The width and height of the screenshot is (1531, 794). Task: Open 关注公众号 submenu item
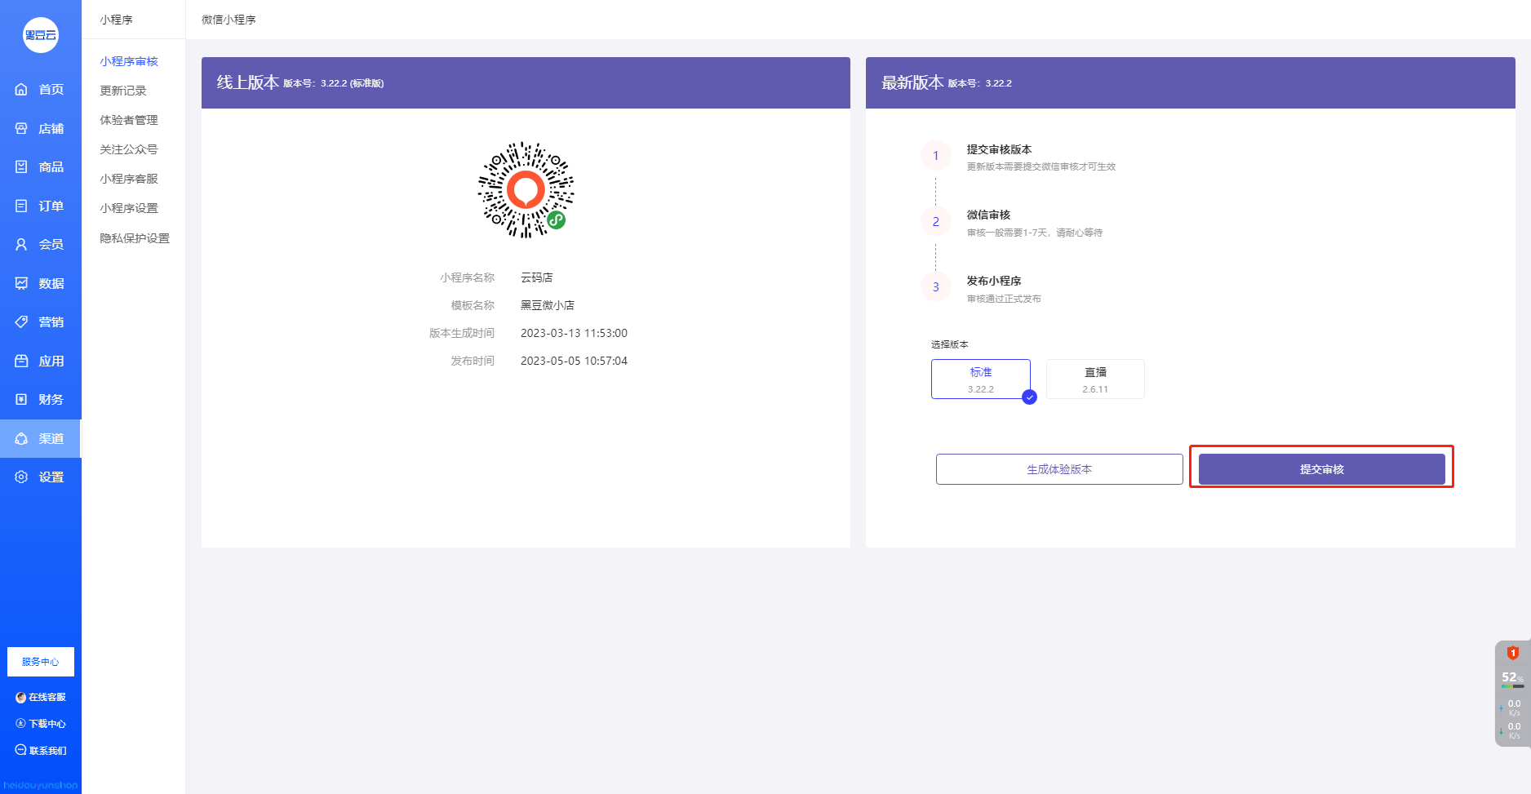(x=129, y=150)
